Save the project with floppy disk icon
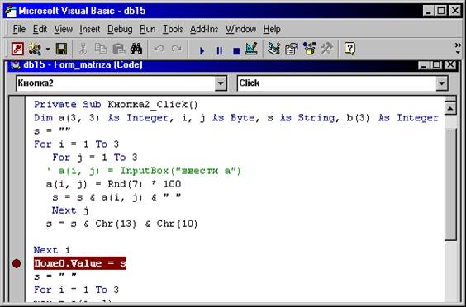The width and height of the screenshot is (466, 307). tap(61, 49)
